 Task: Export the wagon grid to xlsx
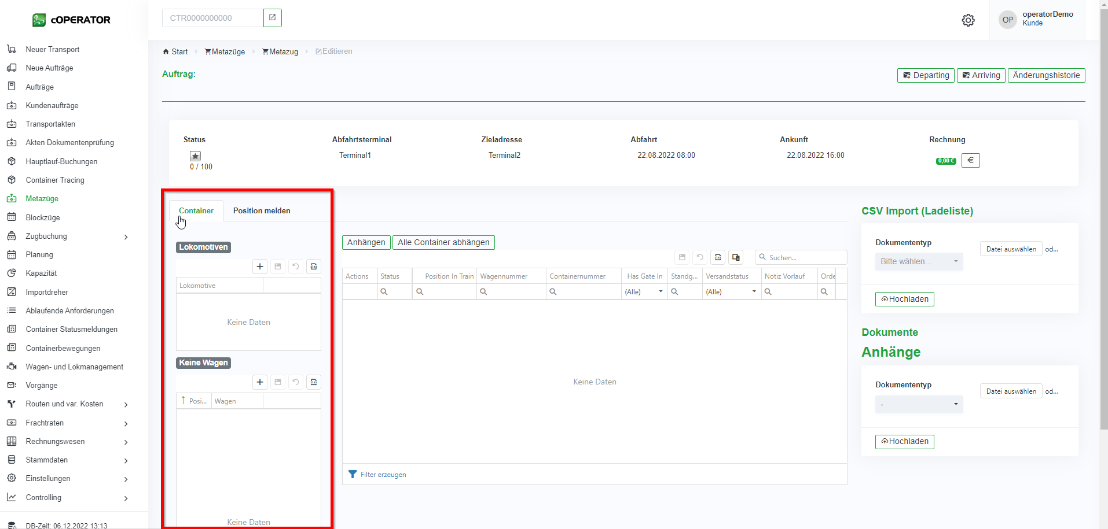pos(314,382)
